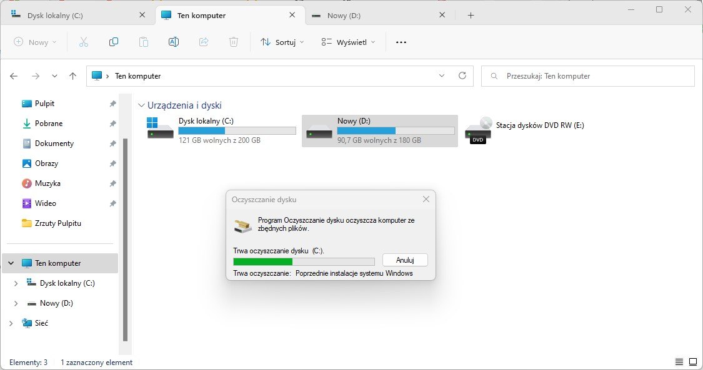Refresh the Ten komputer view
Viewport: 703px width, 370px height.
[x=462, y=75]
